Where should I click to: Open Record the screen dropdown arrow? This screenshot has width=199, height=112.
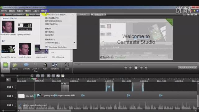pyautogui.click(x=24, y=15)
